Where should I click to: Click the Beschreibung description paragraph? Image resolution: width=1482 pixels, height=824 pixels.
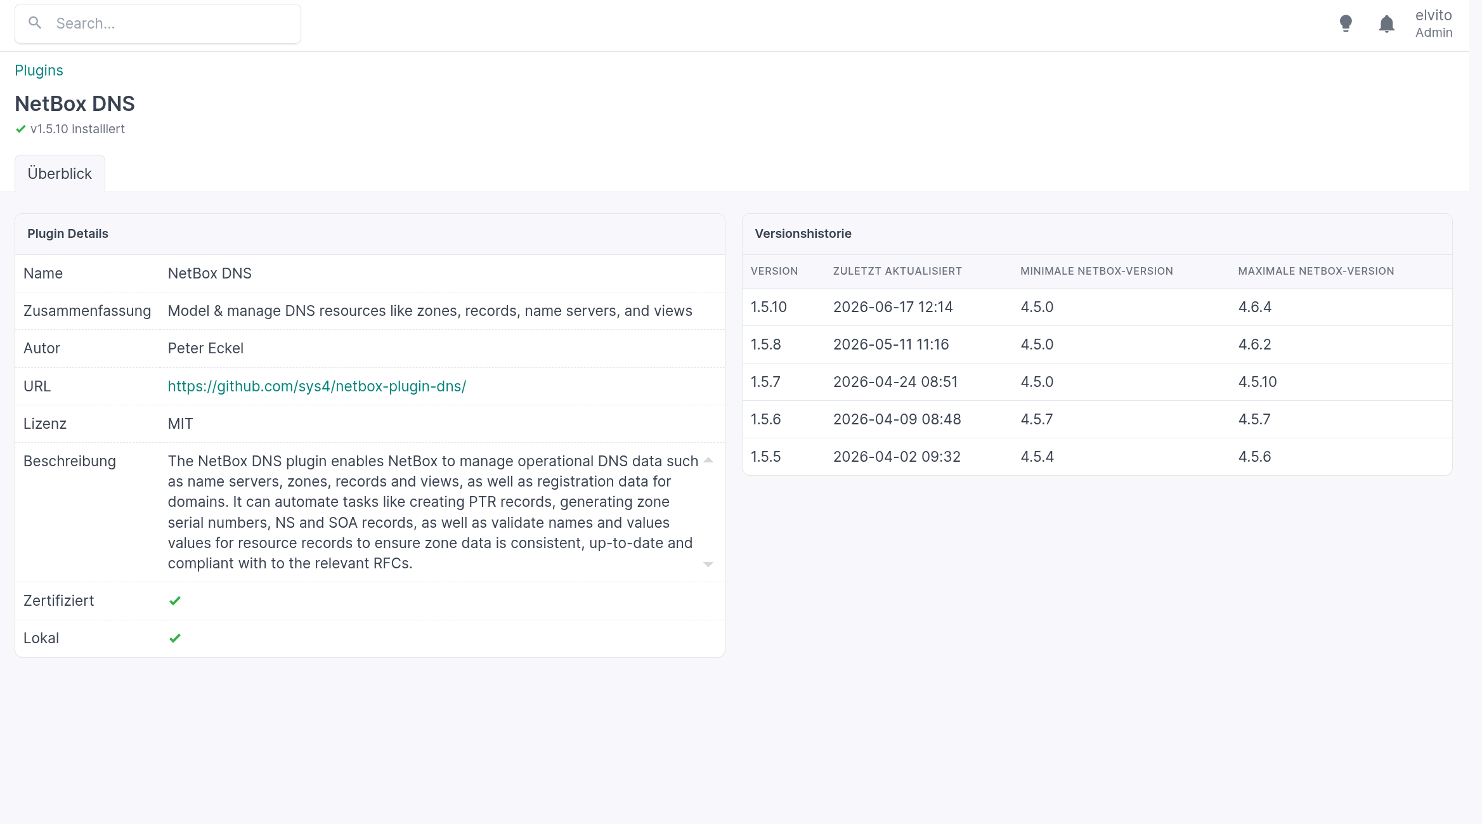[433, 513]
